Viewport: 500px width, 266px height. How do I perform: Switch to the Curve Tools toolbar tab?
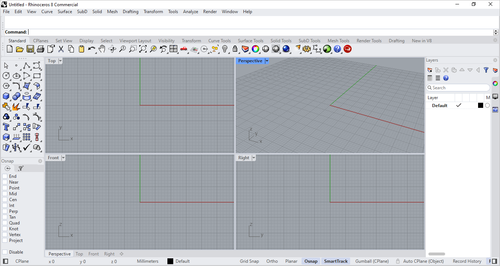[x=219, y=41]
